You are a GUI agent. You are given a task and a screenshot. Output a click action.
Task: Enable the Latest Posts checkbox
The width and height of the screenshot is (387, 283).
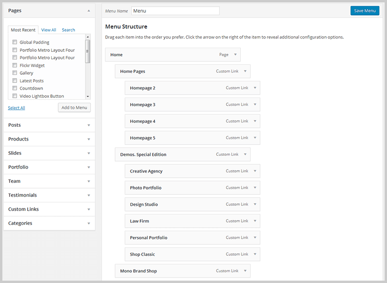(x=15, y=81)
